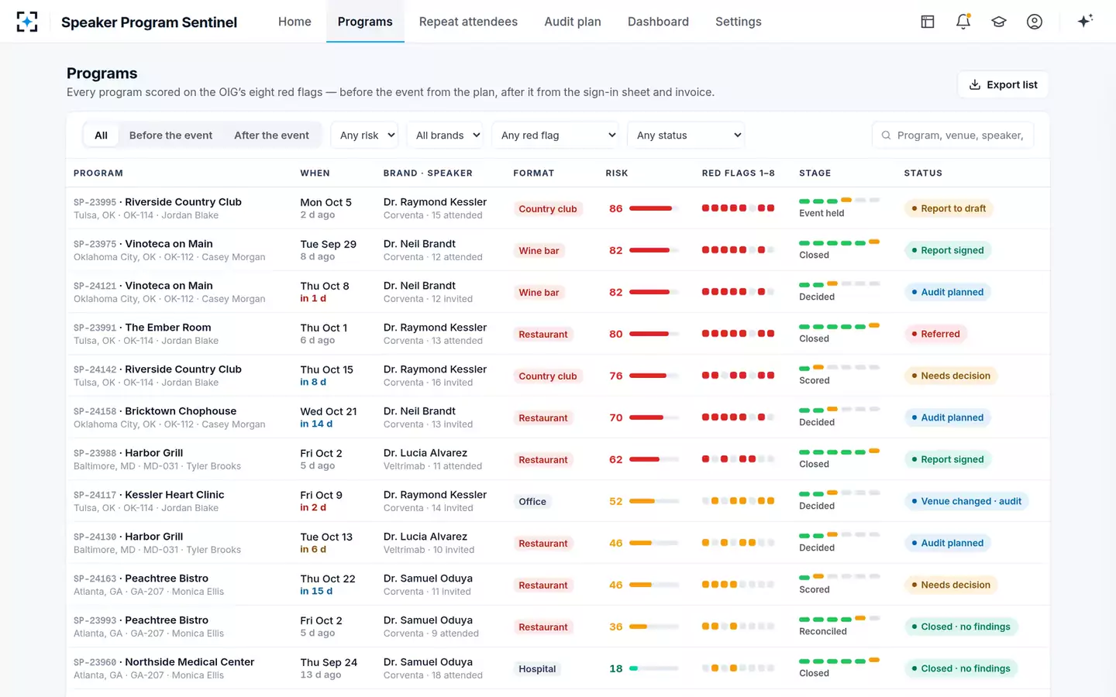Image resolution: width=1116 pixels, height=697 pixels.
Task: Filter to After the event
Action: tap(271, 135)
